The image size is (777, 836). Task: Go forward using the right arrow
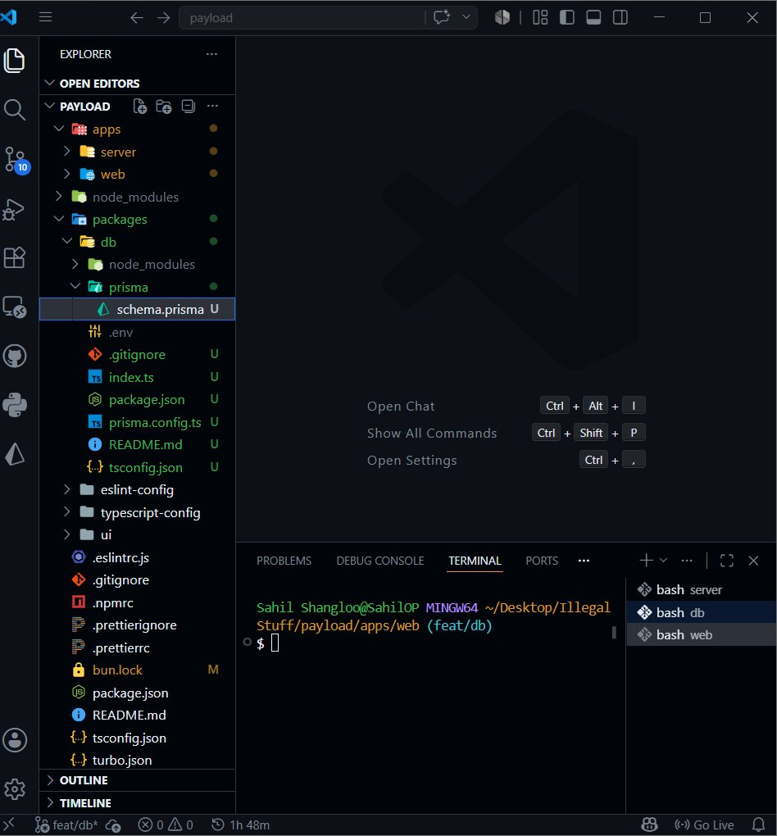163,17
